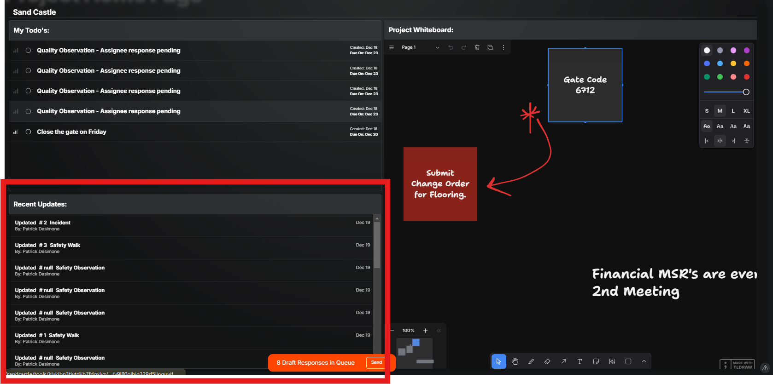Select the Draw pencil tool
The image size is (773, 384).
(x=531, y=361)
